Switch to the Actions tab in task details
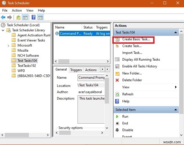 pyautogui.click(x=91, y=70)
